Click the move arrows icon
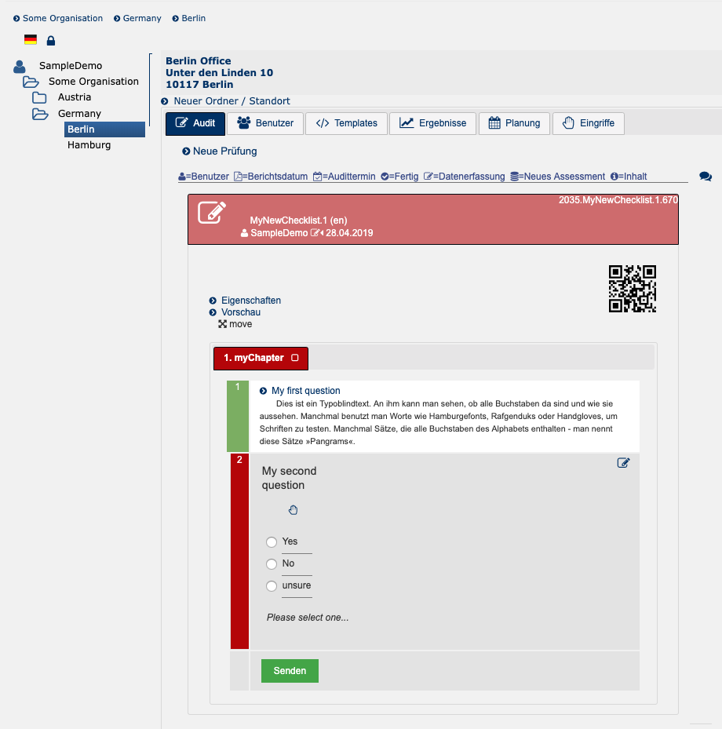Viewport: 722px width, 729px height. tap(223, 324)
